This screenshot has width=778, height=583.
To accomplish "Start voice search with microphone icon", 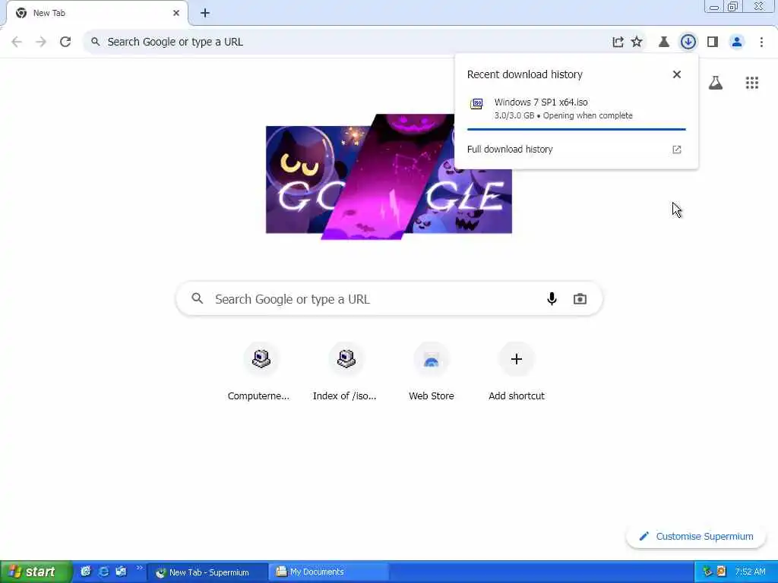I will click(x=552, y=299).
